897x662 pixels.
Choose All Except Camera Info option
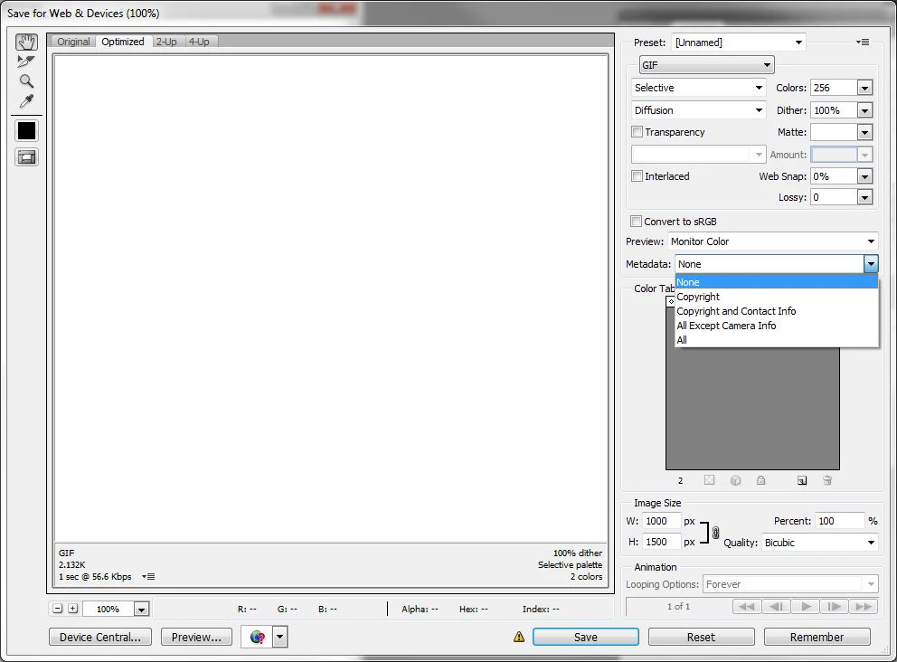(777, 325)
